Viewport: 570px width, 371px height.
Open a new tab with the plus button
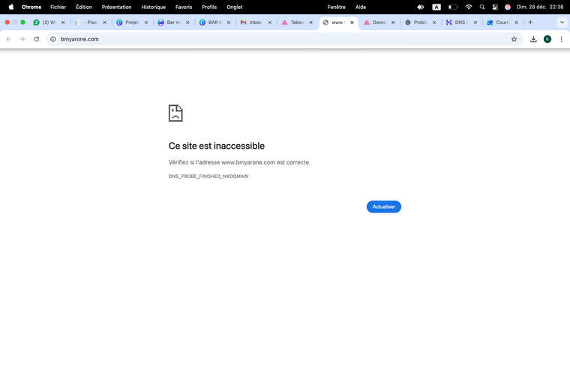pos(530,23)
